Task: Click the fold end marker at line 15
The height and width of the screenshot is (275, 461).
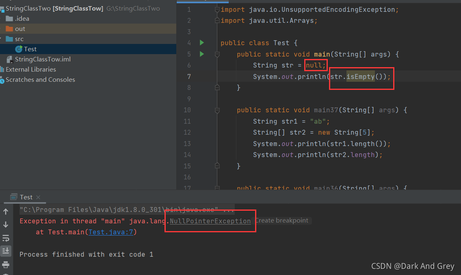Action: (217, 166)
